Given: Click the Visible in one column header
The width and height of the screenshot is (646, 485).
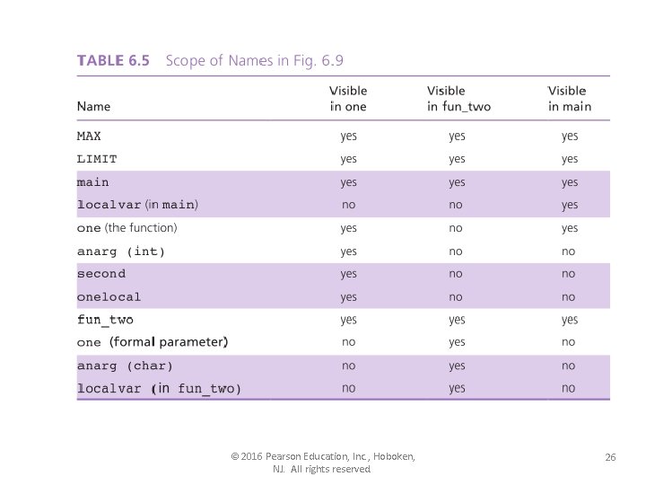Looking at the screenshot, I should (x=348, y=99).
